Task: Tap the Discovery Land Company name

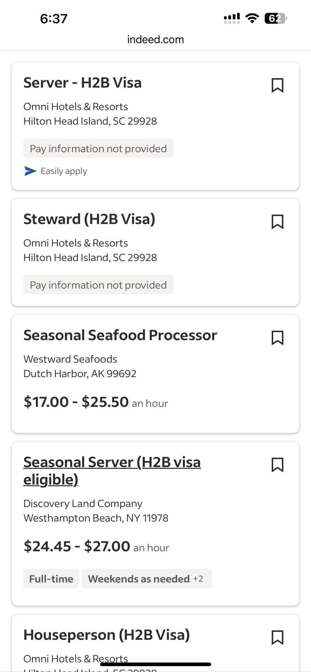Action: 83,504
